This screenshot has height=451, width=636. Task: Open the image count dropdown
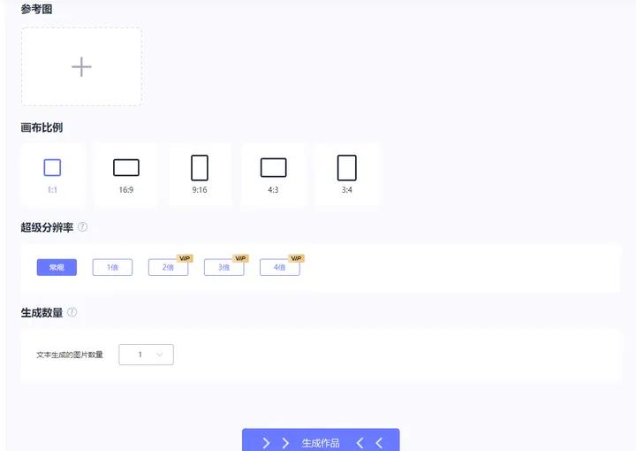point(146,355)
